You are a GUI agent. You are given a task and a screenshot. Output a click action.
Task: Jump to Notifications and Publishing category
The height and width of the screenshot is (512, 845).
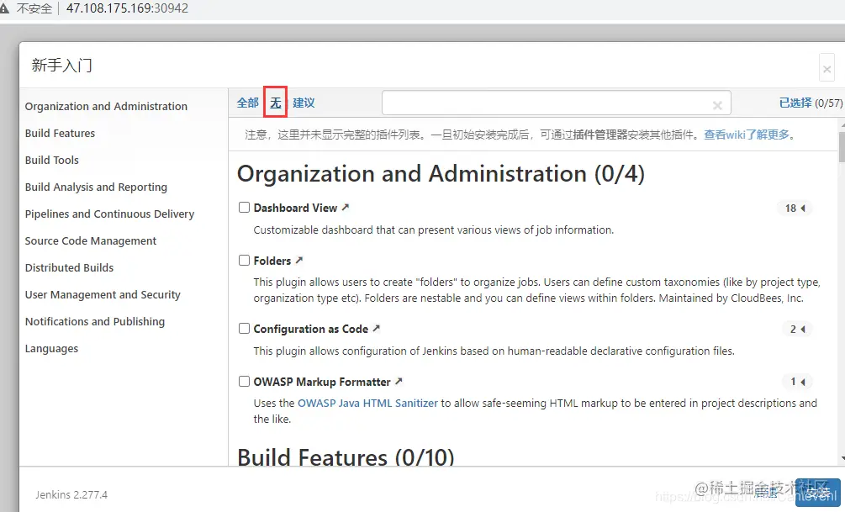(95, 322)
